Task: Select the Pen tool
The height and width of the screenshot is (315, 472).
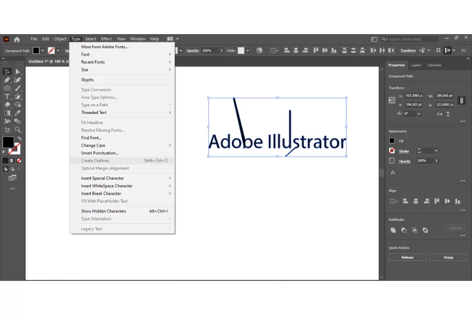Action: pos(7,80)
